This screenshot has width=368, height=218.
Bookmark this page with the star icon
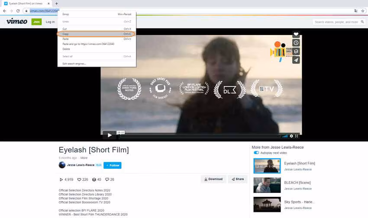(363, 11)
